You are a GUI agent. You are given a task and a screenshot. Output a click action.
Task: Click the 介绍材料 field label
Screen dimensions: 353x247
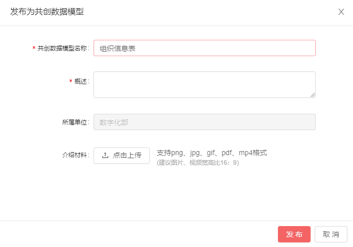click(76, 155)
